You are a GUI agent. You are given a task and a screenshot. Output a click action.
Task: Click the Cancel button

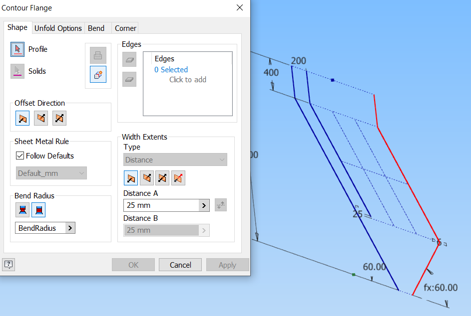click(x=180, y=264)
